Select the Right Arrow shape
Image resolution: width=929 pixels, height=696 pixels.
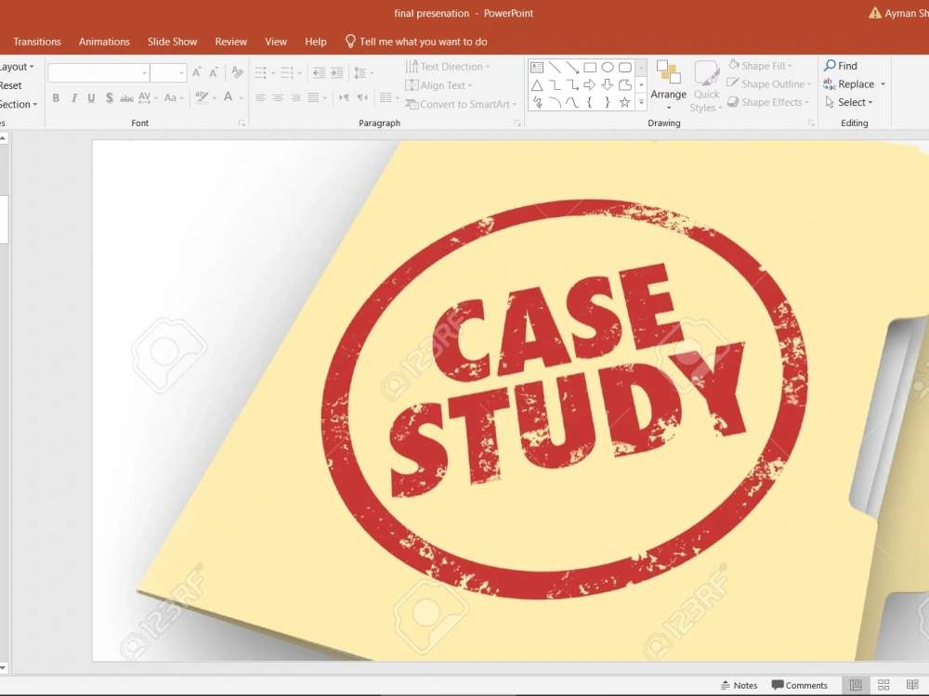(x=590, y=85)
